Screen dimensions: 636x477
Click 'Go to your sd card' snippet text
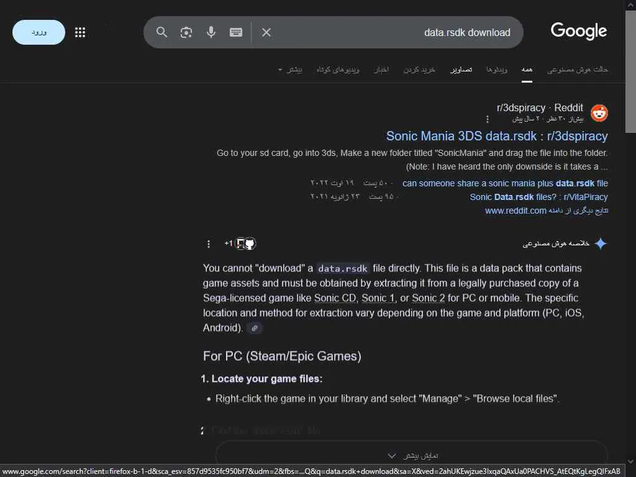tap(412, 160)
